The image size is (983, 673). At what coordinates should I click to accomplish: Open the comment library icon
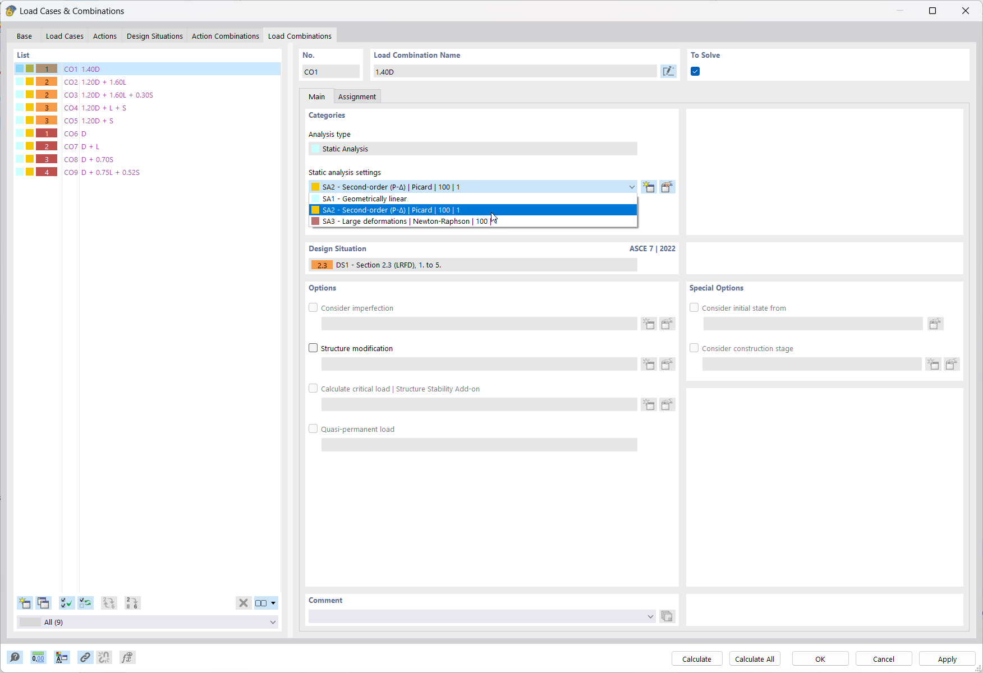tap(667, 616)
